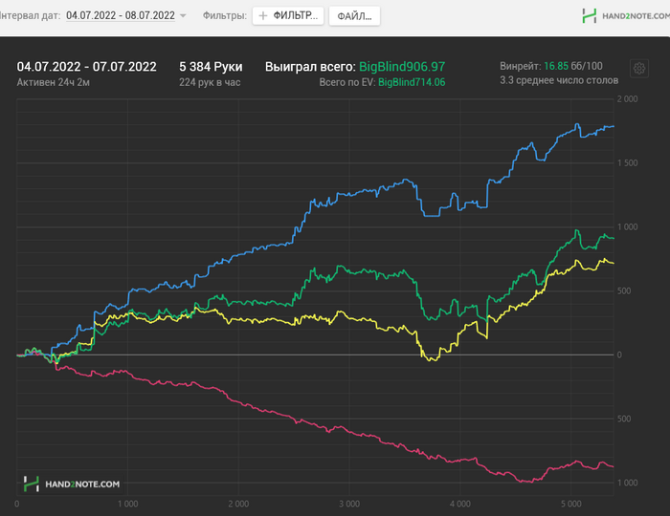The width and height of the screenshot is (670, 516).
Task: Open the chart settings gear icon
Action: tap(639, 68)
